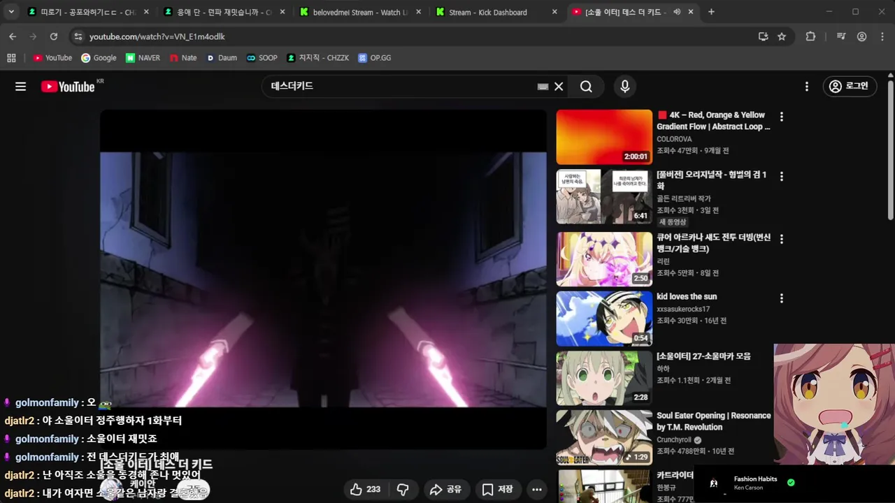This screenshot has height=503, width=895.
Task: Open the on-screen keyboard icon in search
Action: 543,87
